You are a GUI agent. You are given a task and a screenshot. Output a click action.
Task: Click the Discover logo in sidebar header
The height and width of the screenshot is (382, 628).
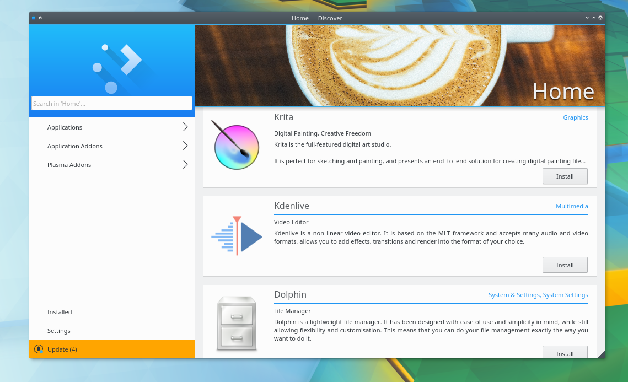click(117, 68)
